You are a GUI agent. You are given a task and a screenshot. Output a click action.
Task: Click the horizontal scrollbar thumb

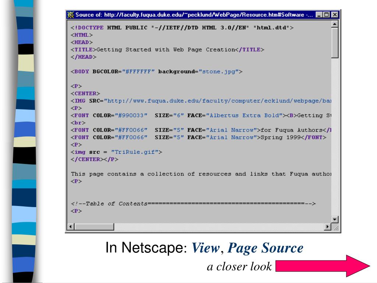(x=94, y=227)
